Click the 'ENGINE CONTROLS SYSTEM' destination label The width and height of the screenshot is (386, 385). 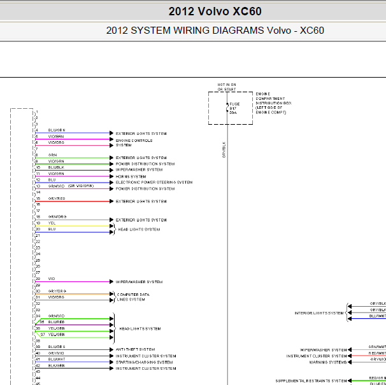point(134,143)
